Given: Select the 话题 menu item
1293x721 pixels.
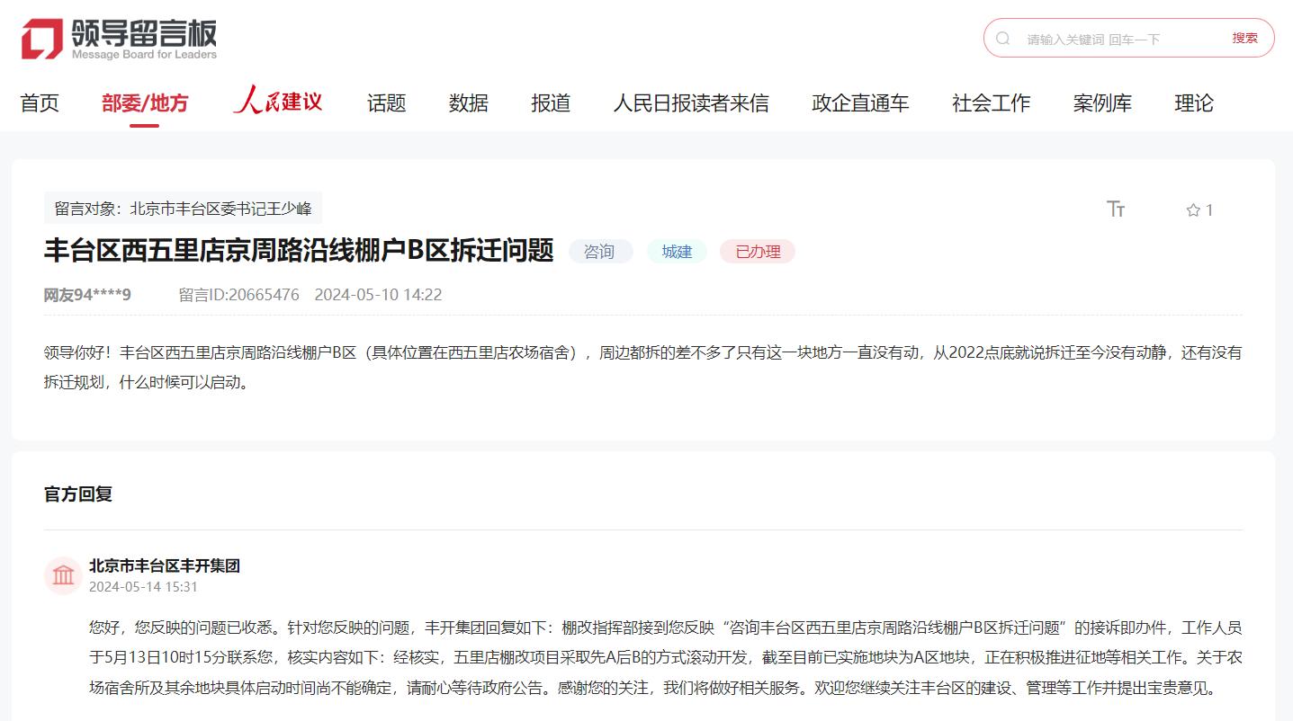Looking at the screenshot, I should click(x=386, y=103).
